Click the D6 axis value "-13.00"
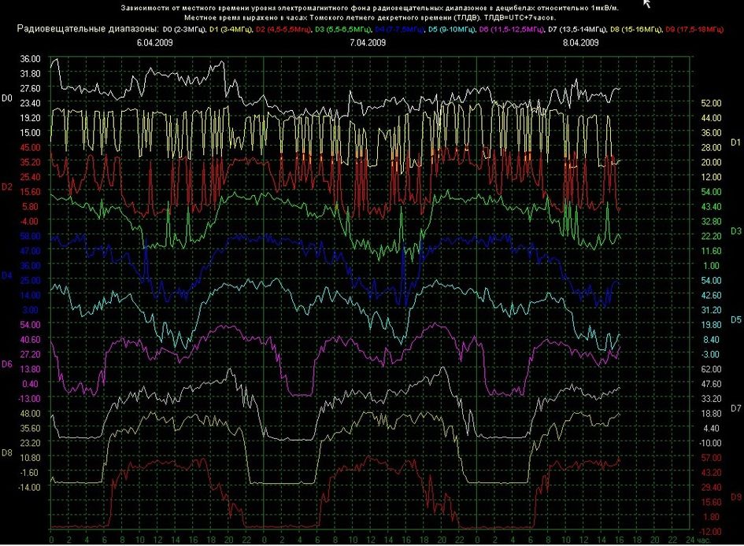 coord(29,399)
